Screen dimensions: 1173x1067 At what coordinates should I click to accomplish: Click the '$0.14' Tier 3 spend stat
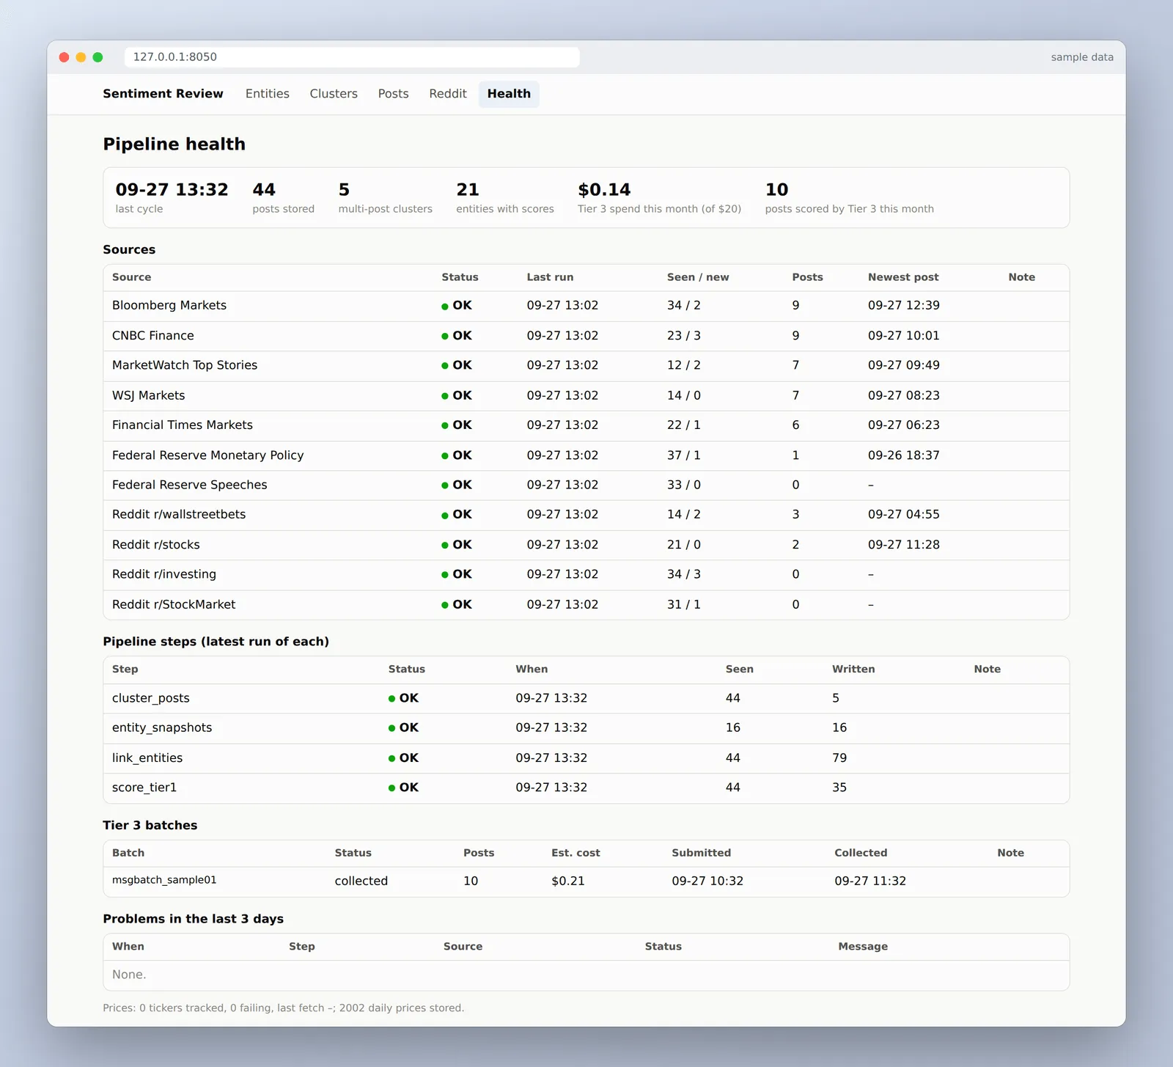point(604,190)
